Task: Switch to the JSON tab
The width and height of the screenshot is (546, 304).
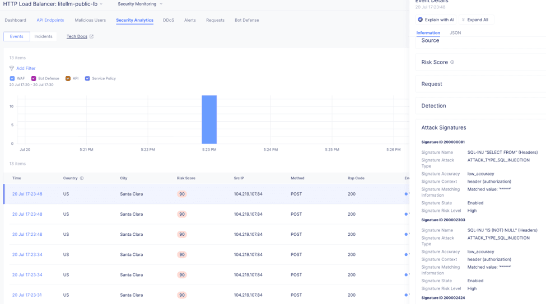Action: (x=455, y=32)
